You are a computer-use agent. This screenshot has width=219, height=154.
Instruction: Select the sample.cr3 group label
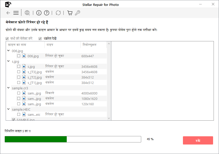click(20, 88)
